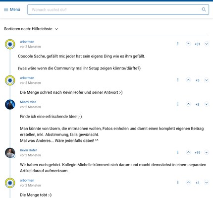This screenshot has width=213, height=198.
Task: Downvote the 'Die Menge tobt' comment
Action: (207, 183)
